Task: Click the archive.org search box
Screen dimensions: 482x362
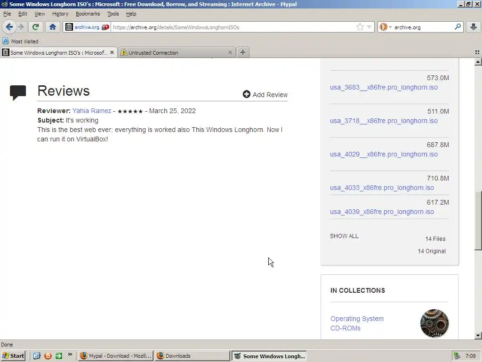Action: pos(423,27)
